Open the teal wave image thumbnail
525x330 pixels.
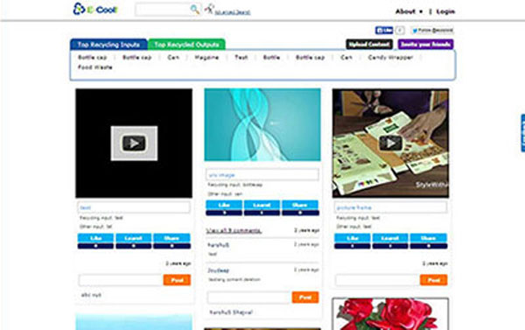coord(262,124)
